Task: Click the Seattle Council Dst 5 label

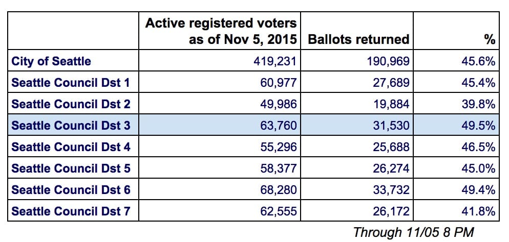Action: 71,168
